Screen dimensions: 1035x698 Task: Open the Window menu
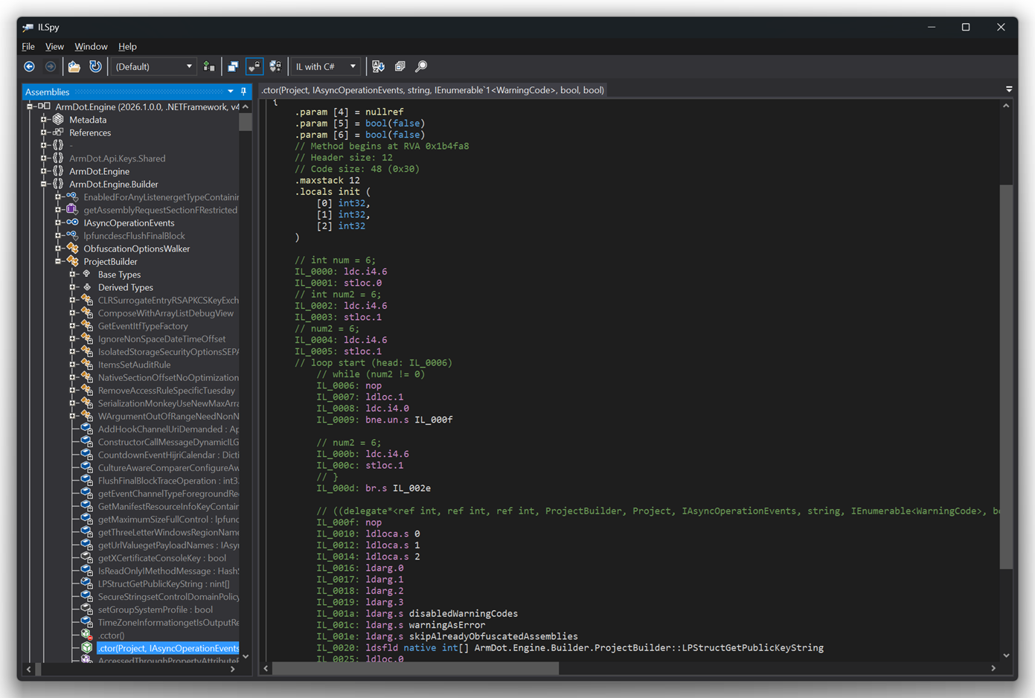coord(91,46)
